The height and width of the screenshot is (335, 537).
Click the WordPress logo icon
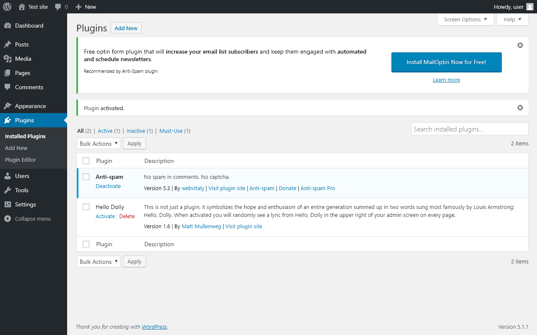tap(7, 7)
